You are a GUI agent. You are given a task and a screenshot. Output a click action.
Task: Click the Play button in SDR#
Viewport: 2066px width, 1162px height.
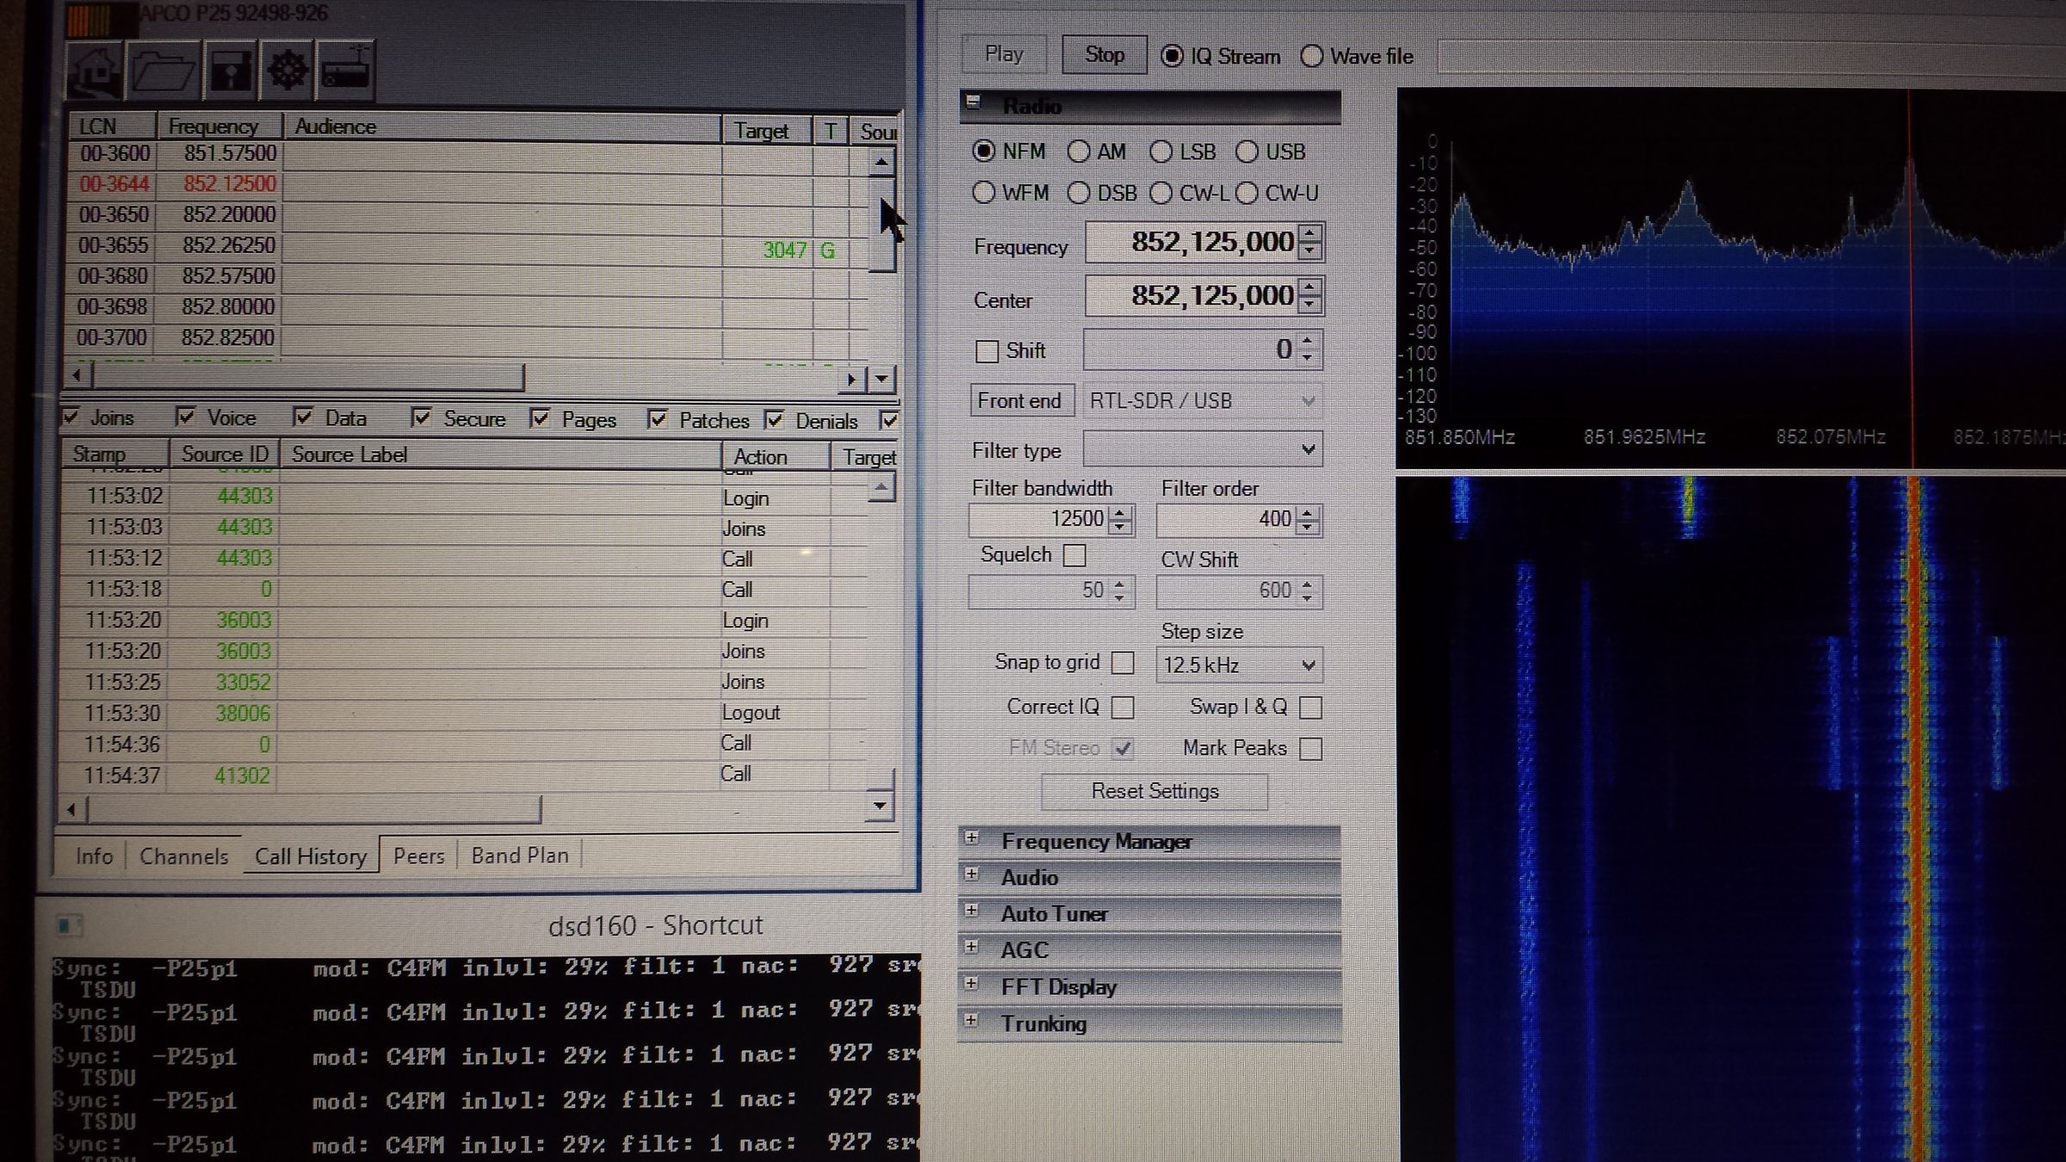(x=1003, y=53)
